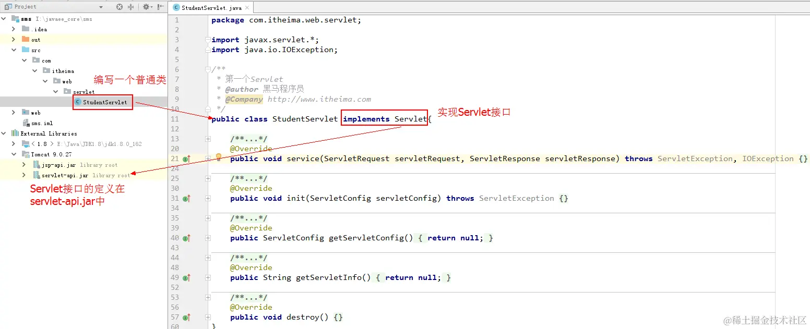The image size is (810, 329).
Task: Click implements-method gutter marker at line 57
Action: pos(187,317)
